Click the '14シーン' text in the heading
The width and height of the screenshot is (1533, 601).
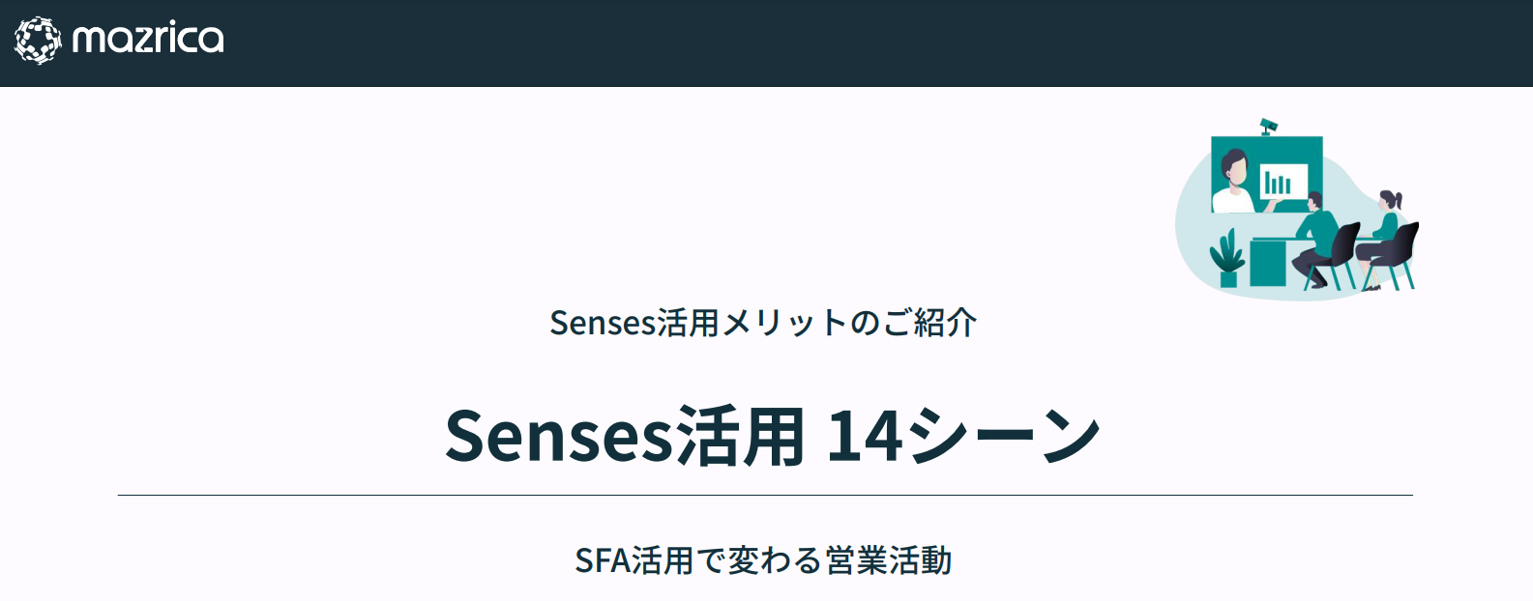coord(963,436)
